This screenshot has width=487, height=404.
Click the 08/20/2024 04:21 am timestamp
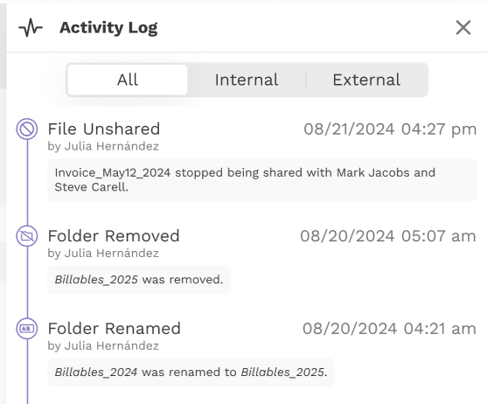[389, 329]
